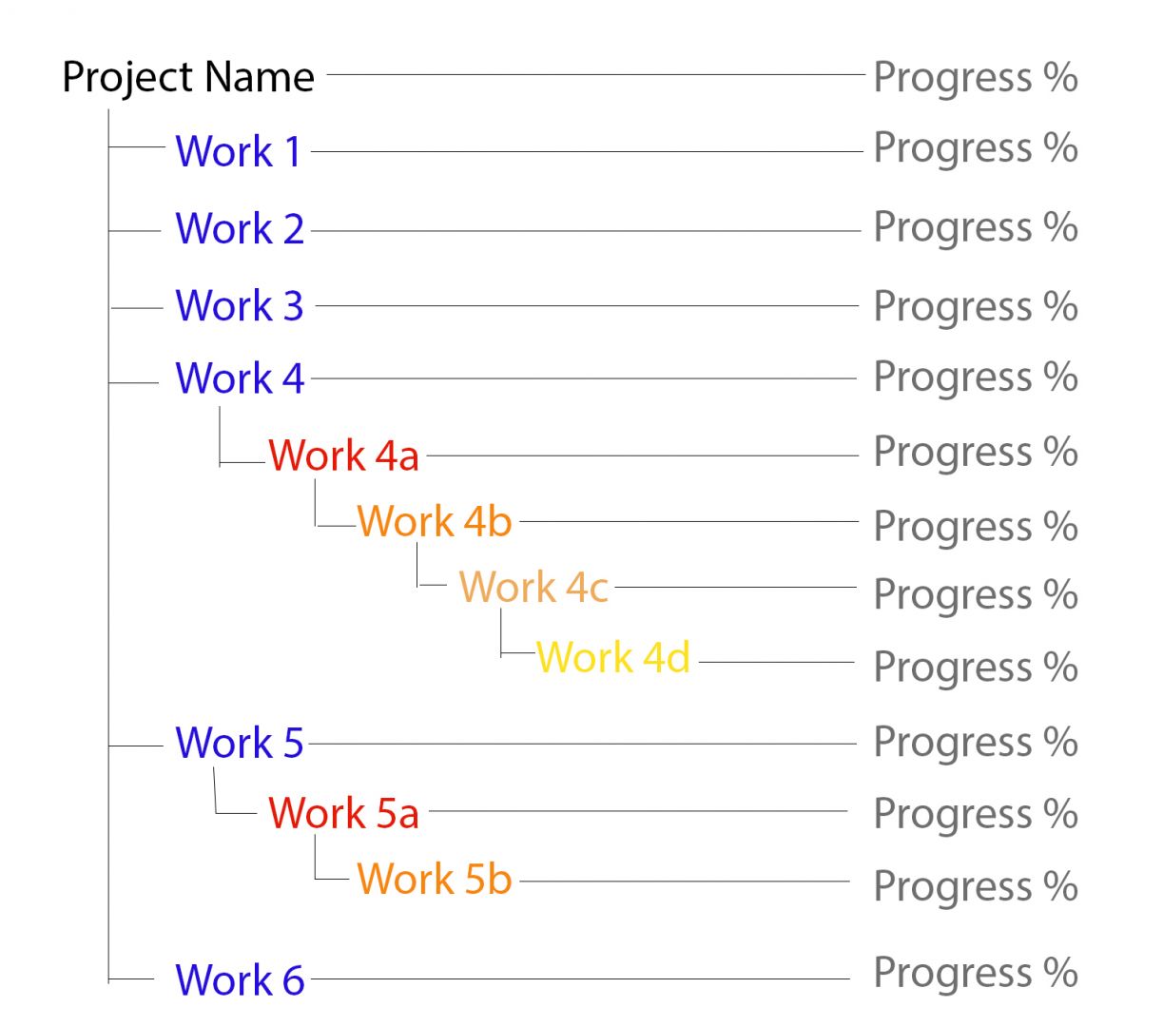Click the orange Work 5b sub-item
Viewport: 1163px width, 1027px height.
tap(435, 879)
